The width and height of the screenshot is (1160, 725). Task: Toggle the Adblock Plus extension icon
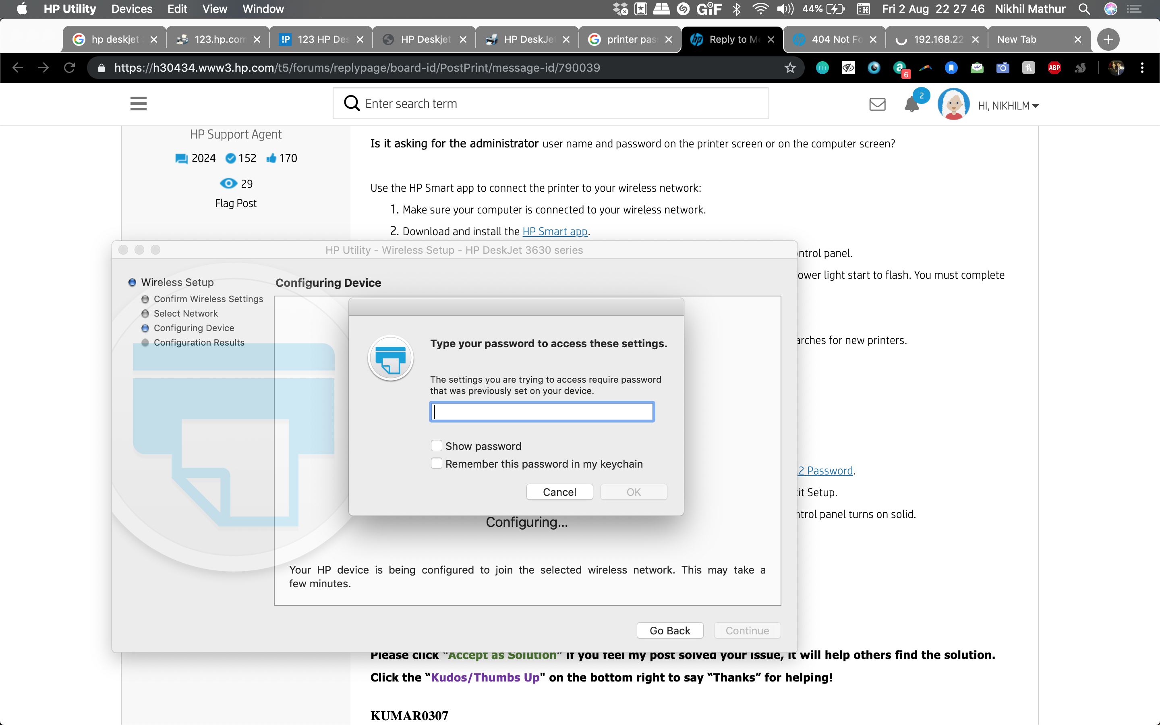pos(1054,68)
